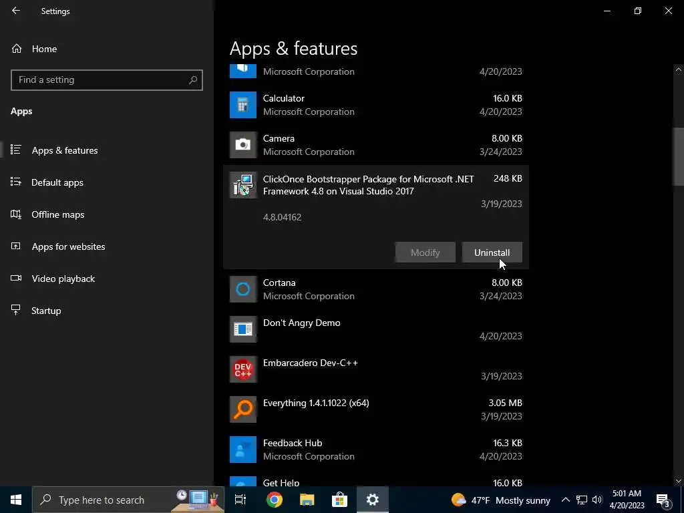Viewport: 684px width, 513px height.
Task: Focus the Find a setting field
Action: click(x=106, y=80)
